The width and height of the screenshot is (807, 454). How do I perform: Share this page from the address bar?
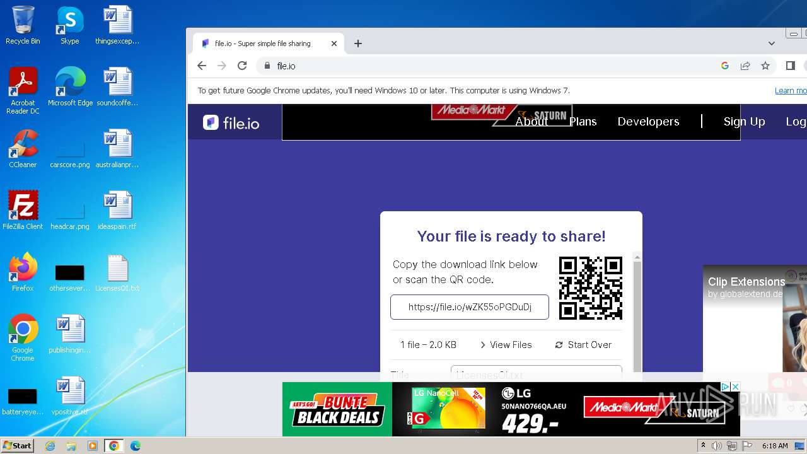(745, 66)
